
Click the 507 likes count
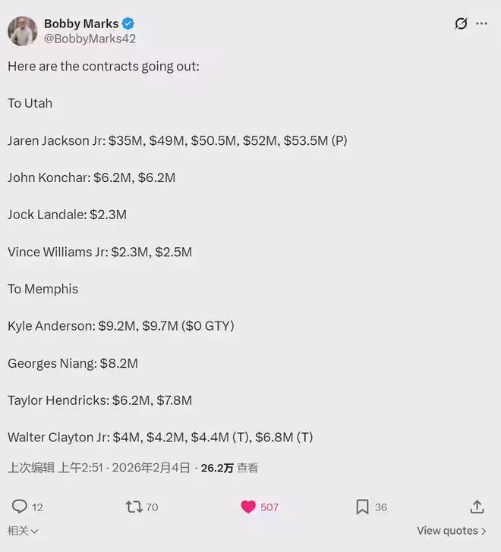pos(269,507)
